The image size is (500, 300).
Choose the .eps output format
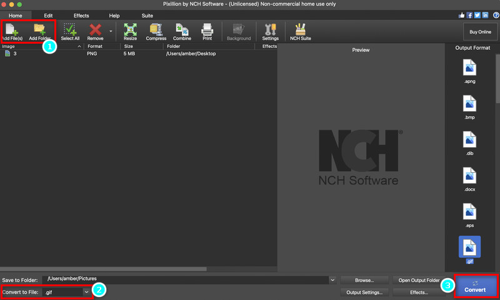[x=469, y=216]
